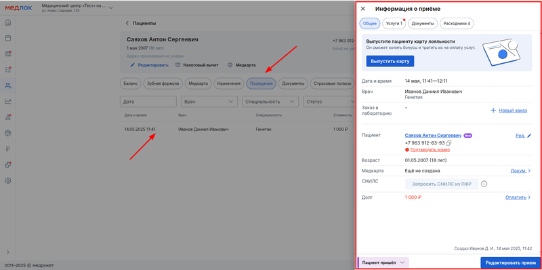Go back to Пациенты list
Viewport: 542px width, 270px height.
[x=140, y=23]
